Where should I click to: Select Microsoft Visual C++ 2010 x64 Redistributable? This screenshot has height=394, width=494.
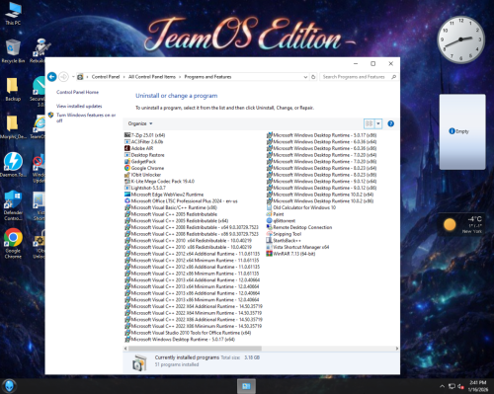(x=188, y=240)
